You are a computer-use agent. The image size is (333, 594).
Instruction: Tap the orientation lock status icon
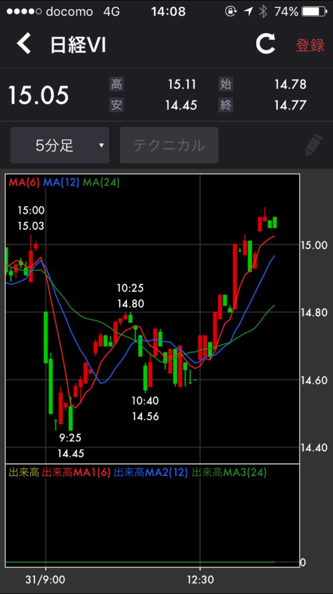tap(231, 11)
